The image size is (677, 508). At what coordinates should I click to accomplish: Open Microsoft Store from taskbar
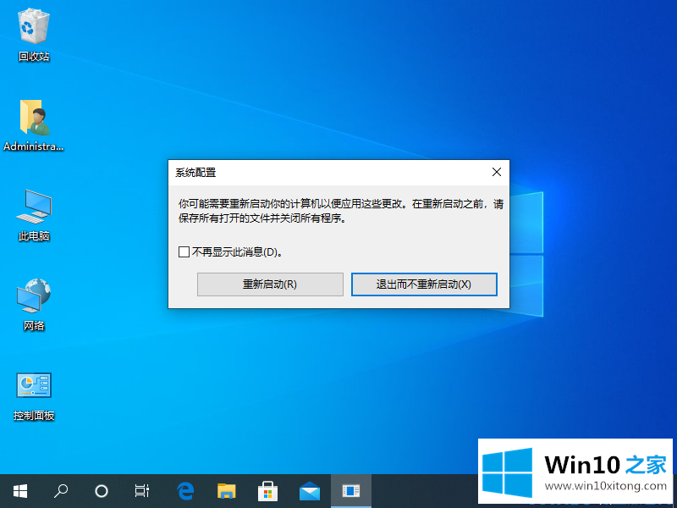267,491
